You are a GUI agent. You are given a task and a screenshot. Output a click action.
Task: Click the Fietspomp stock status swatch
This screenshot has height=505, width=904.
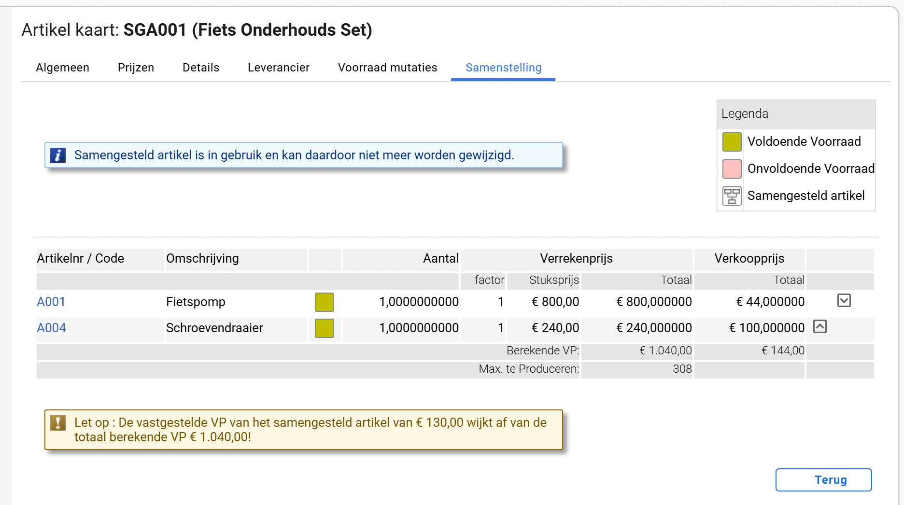click(x=324, y=302)
